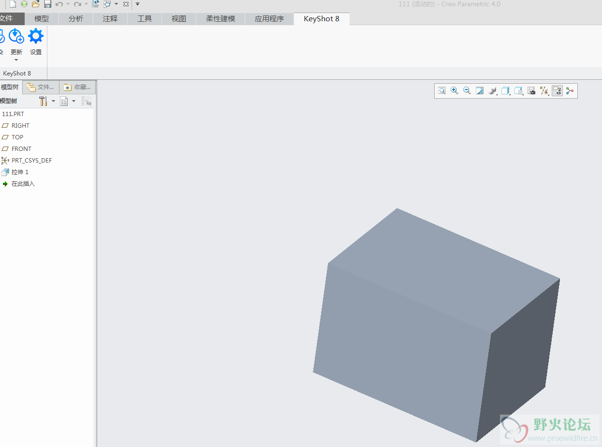Switch to the 分析 ribbon tab
This screenshot has height=447, width=602.
76,19
